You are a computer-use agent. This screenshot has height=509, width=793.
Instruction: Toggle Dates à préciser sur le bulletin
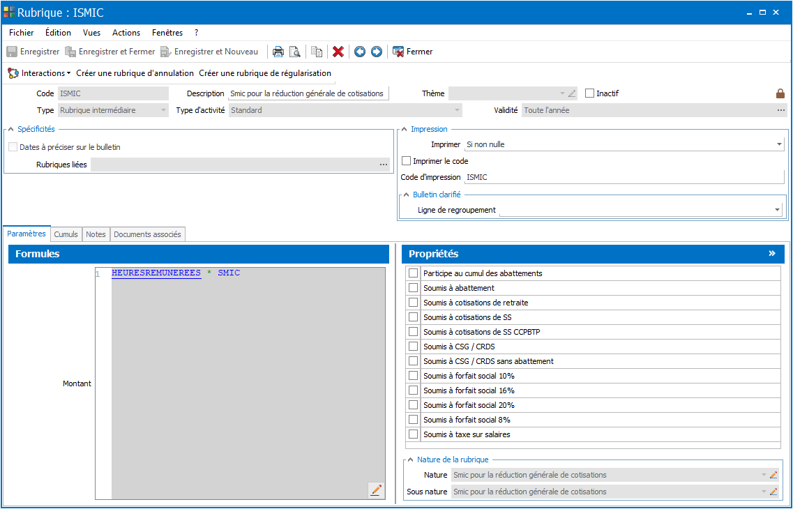[x=13, y=147]
